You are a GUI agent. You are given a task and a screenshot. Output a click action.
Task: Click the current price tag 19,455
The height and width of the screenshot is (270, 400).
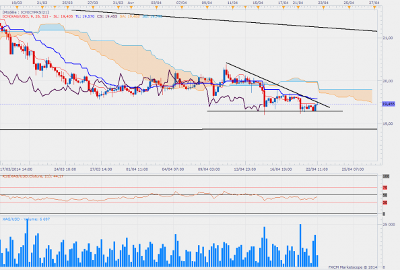(x=389, y=104)
